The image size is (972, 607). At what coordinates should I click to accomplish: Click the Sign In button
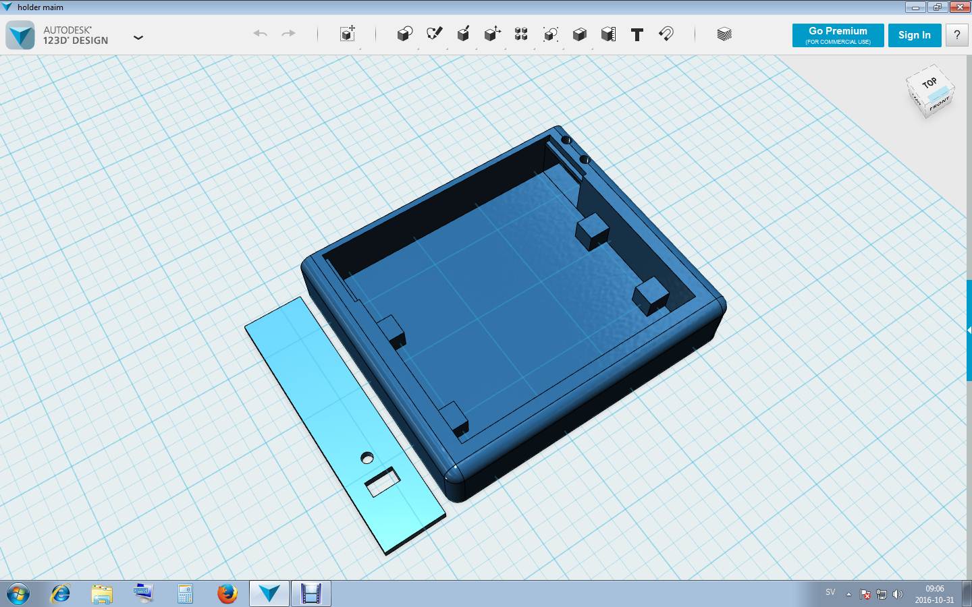915,35
